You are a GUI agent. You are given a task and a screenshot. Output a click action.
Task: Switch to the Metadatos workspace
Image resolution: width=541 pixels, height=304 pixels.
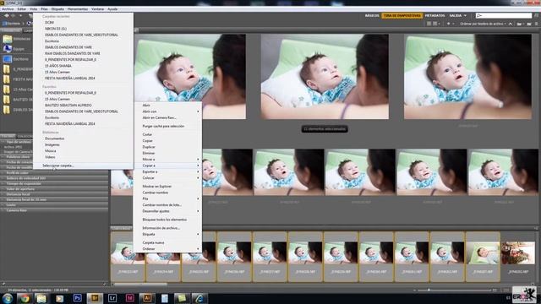point(434,15)
